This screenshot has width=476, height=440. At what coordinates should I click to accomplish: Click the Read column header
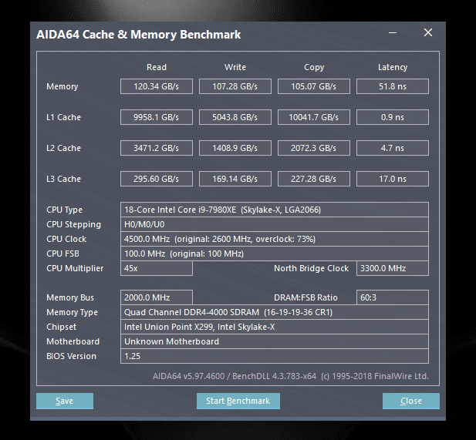157,67
